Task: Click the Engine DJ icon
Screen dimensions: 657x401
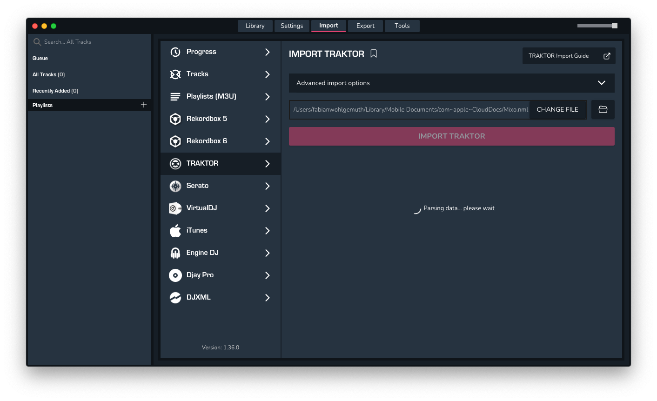Action: coord(175,253)
